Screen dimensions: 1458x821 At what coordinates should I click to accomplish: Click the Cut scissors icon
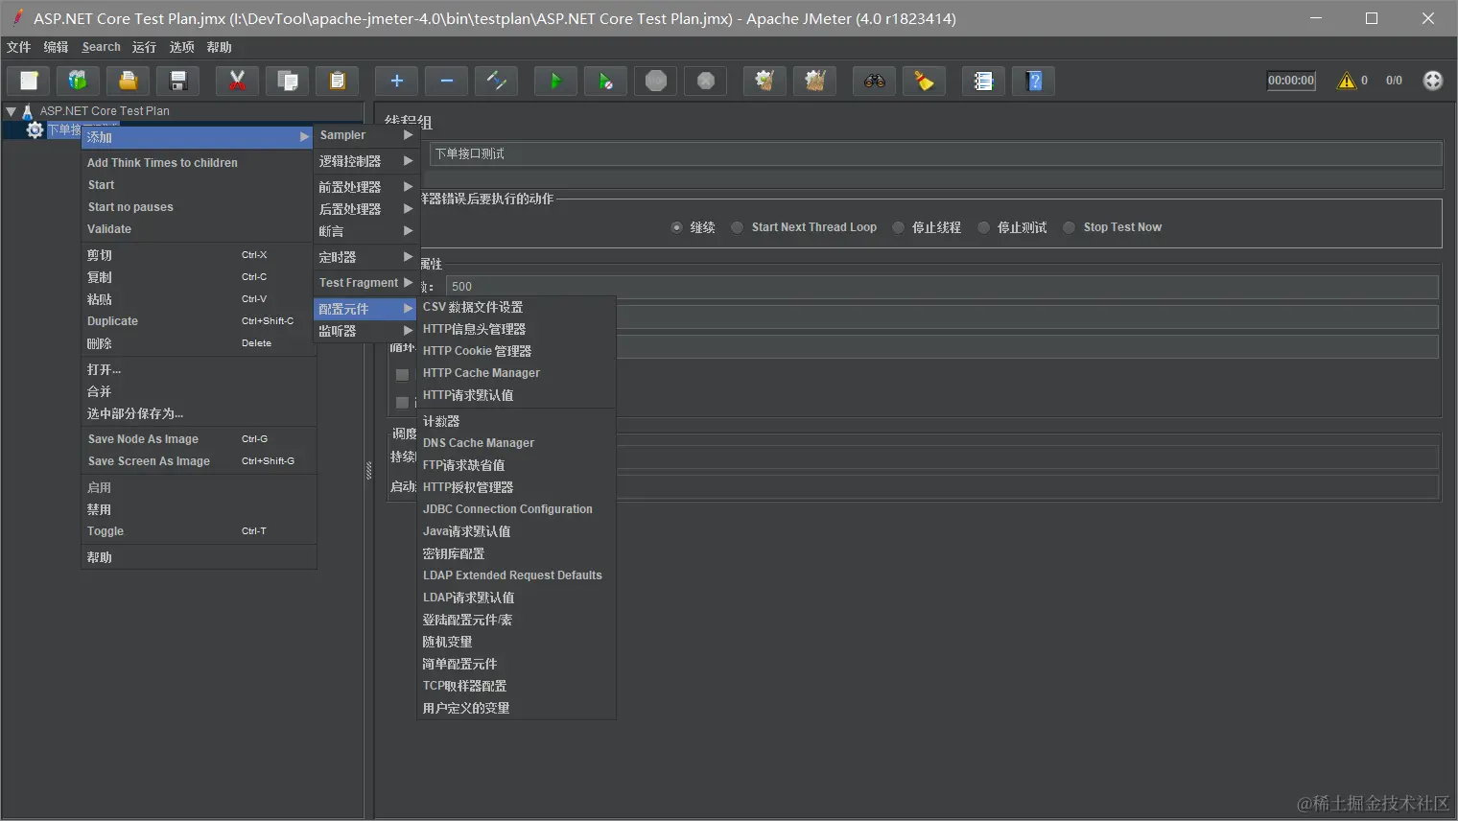(237, 81)
